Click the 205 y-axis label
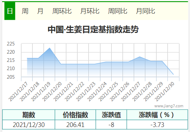 11,77
